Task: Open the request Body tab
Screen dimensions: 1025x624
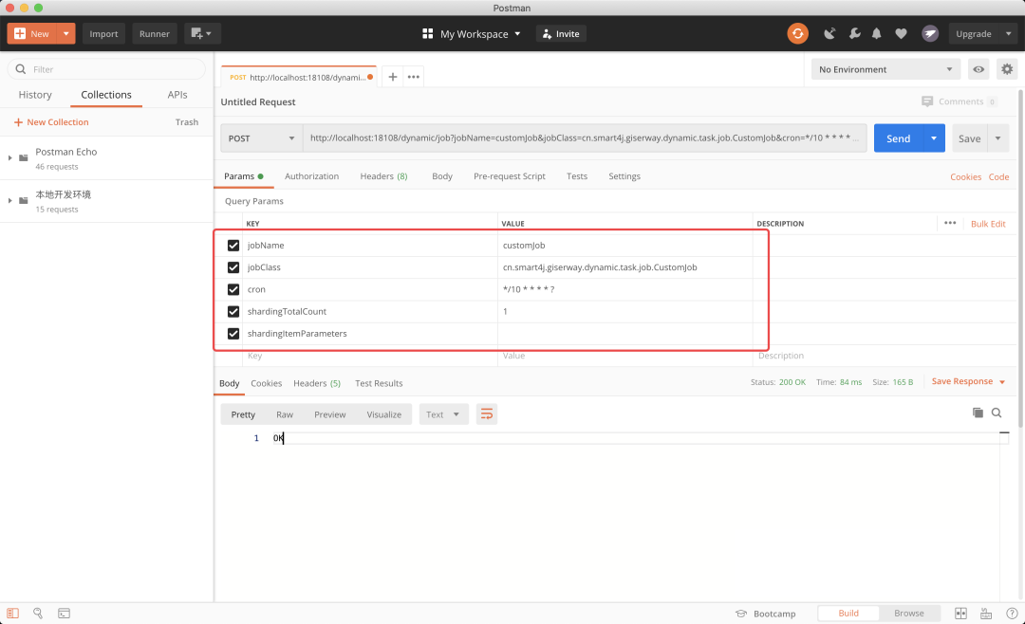Action: [x=442, y=176]
